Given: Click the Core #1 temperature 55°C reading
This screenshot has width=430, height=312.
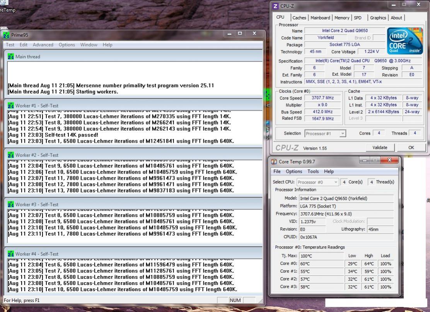Looking at the screenshot, I should pyautogui.click(x=321, y=271).
